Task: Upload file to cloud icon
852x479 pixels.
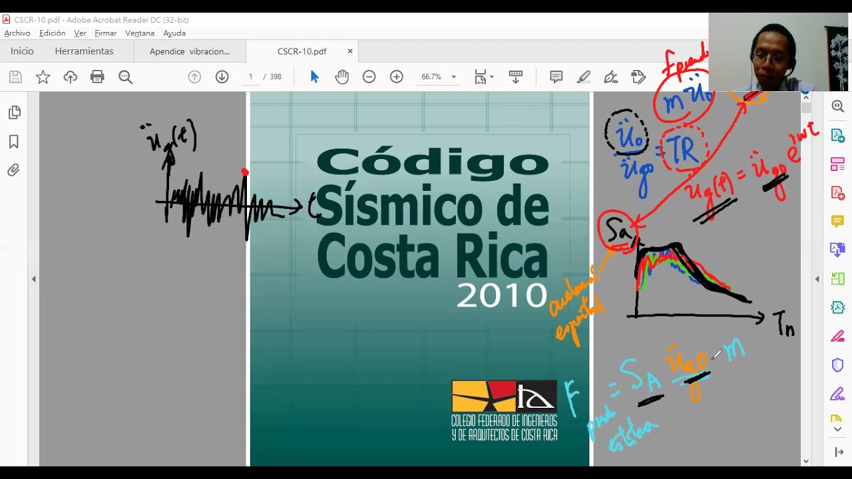Action: pos(71,77)
